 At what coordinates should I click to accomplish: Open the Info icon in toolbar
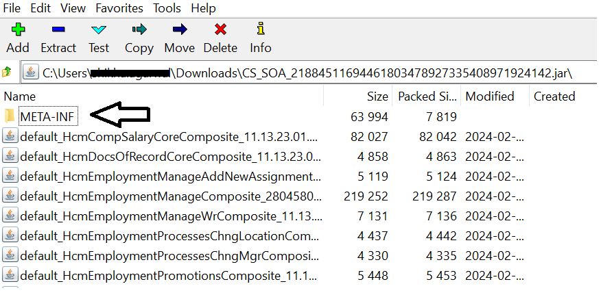(x=261, y=29)
